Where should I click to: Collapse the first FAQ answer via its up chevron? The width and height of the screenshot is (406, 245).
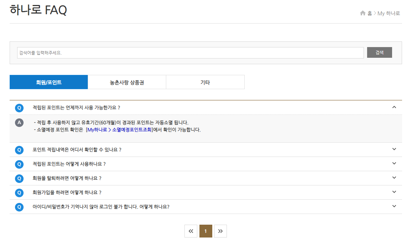tap(394, 107)
